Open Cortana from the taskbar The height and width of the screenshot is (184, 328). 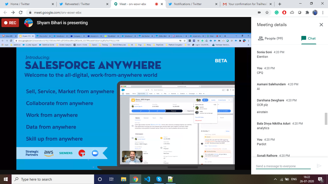(x=100, y=179)
